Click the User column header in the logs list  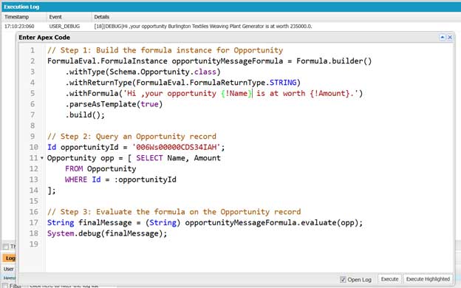[x=9, y=269]
